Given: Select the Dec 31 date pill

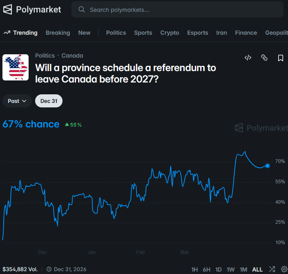Looking at the screenshot, I should [49, 101].
